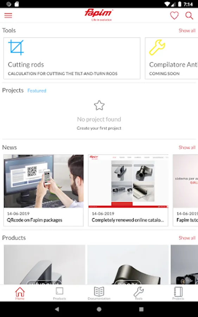Open QRcode on Fapim packages article

point(43,190)
